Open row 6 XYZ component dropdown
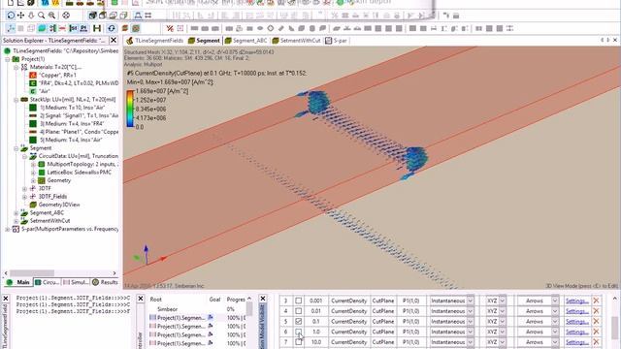This screenshot has width=621, height=349. [x=503, y=332]
